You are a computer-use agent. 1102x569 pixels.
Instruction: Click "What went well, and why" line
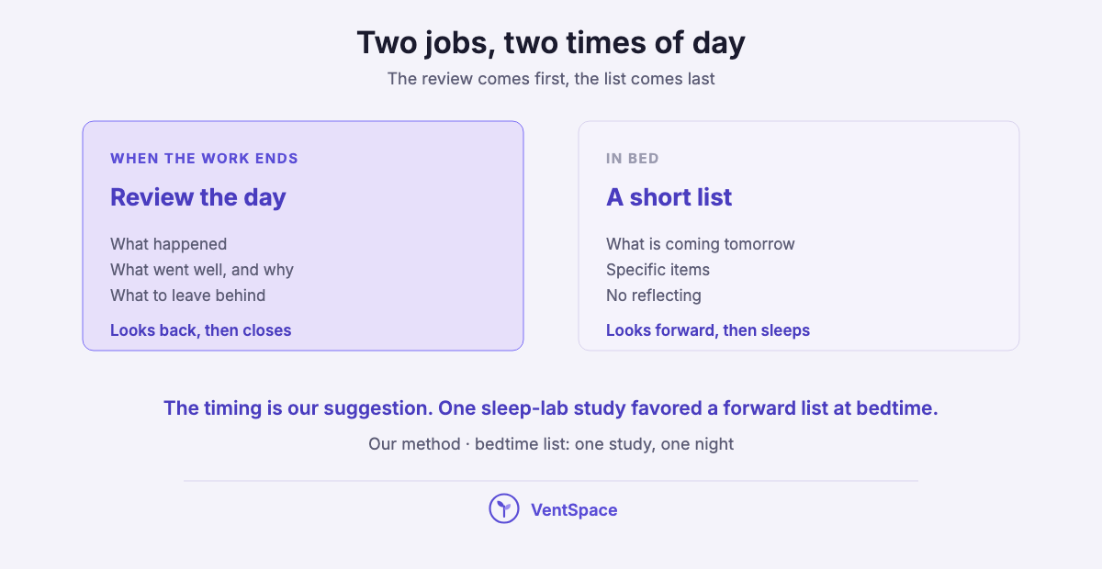point(202,270)
